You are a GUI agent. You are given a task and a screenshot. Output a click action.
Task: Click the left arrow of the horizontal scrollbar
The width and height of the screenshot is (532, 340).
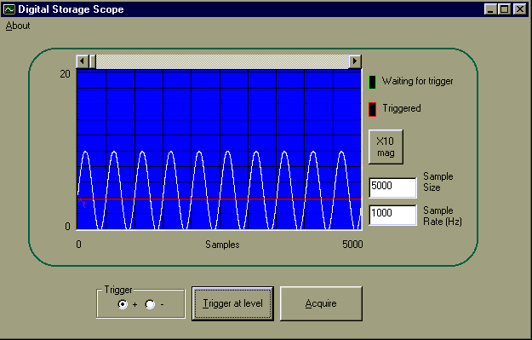pos(82,61)
